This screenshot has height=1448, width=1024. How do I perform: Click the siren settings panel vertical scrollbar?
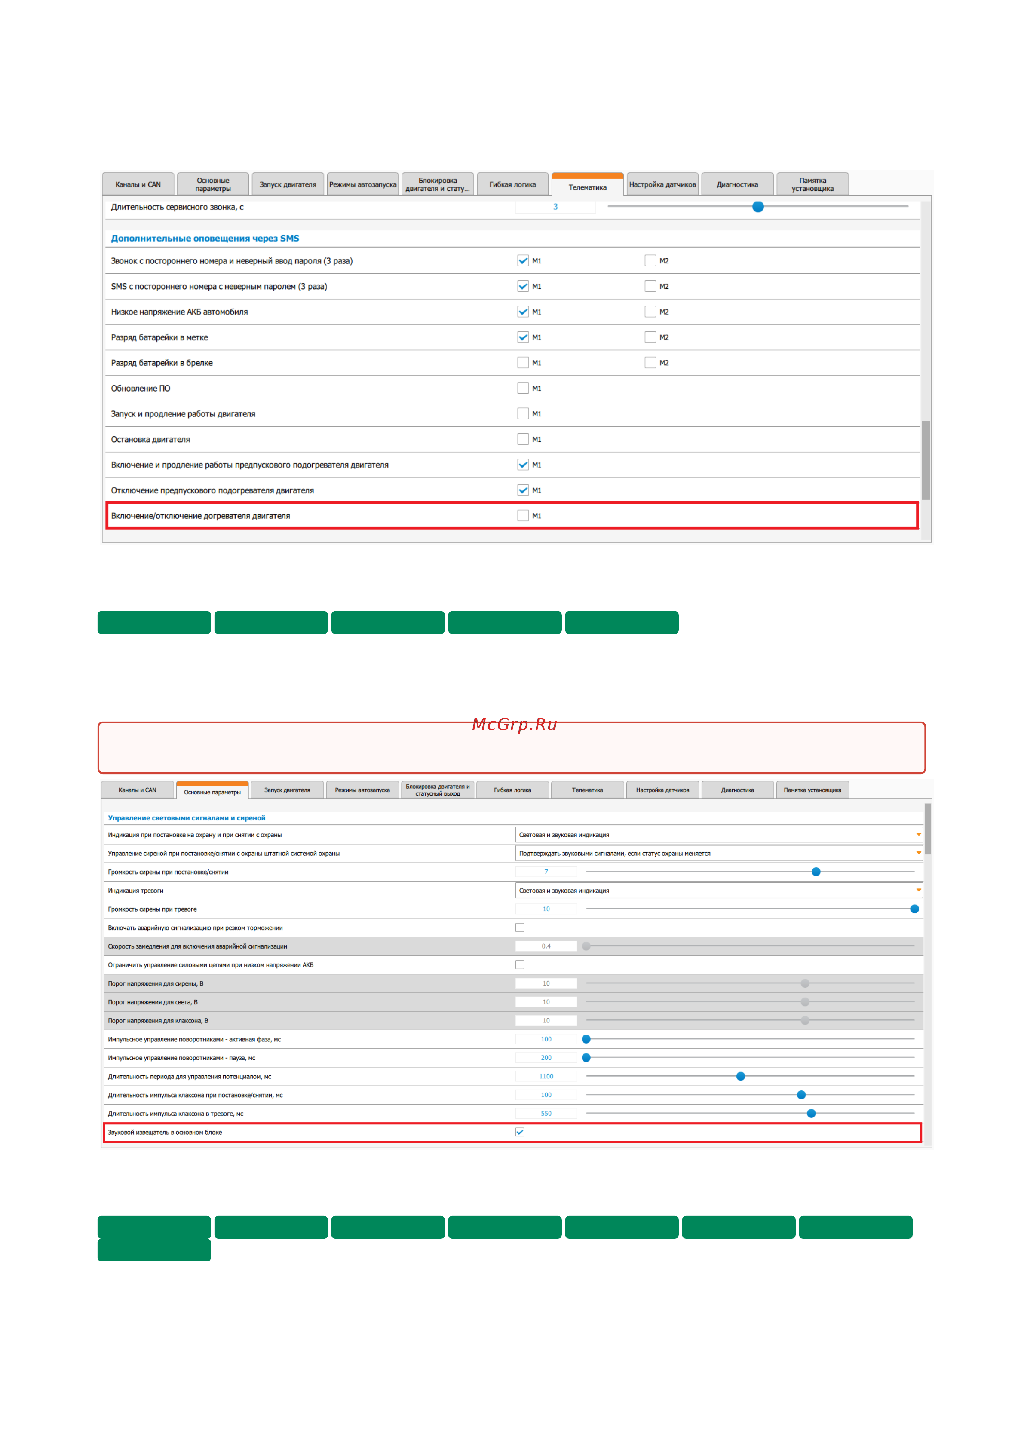[x=927, y=829]
